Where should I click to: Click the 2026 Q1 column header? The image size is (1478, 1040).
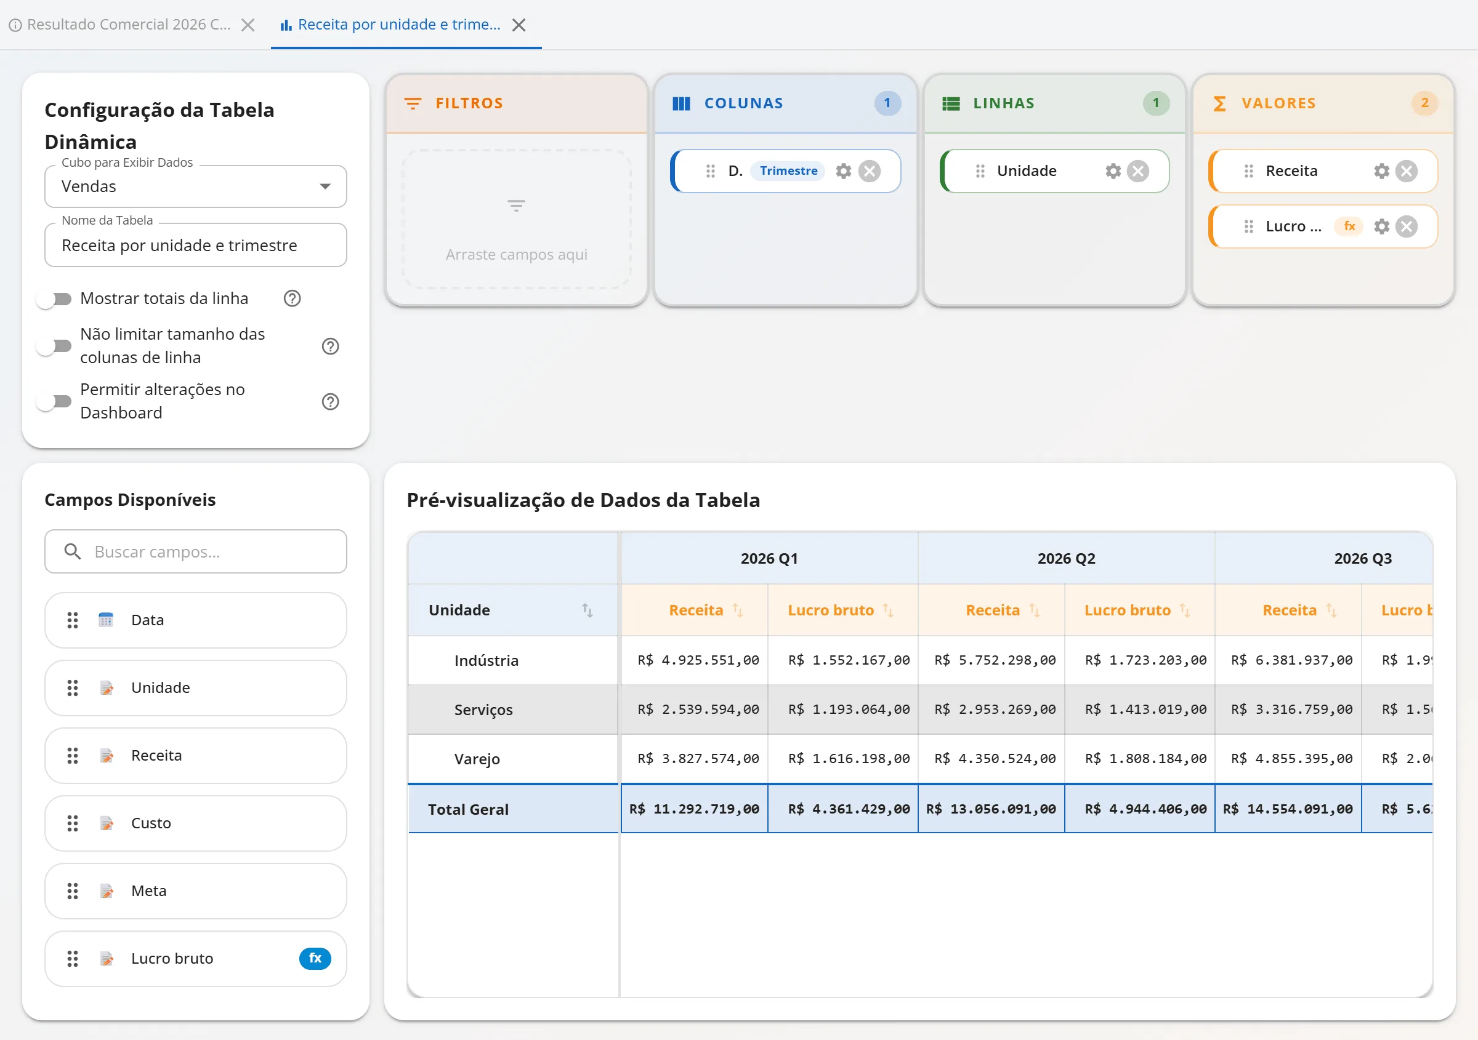point(769,558)
